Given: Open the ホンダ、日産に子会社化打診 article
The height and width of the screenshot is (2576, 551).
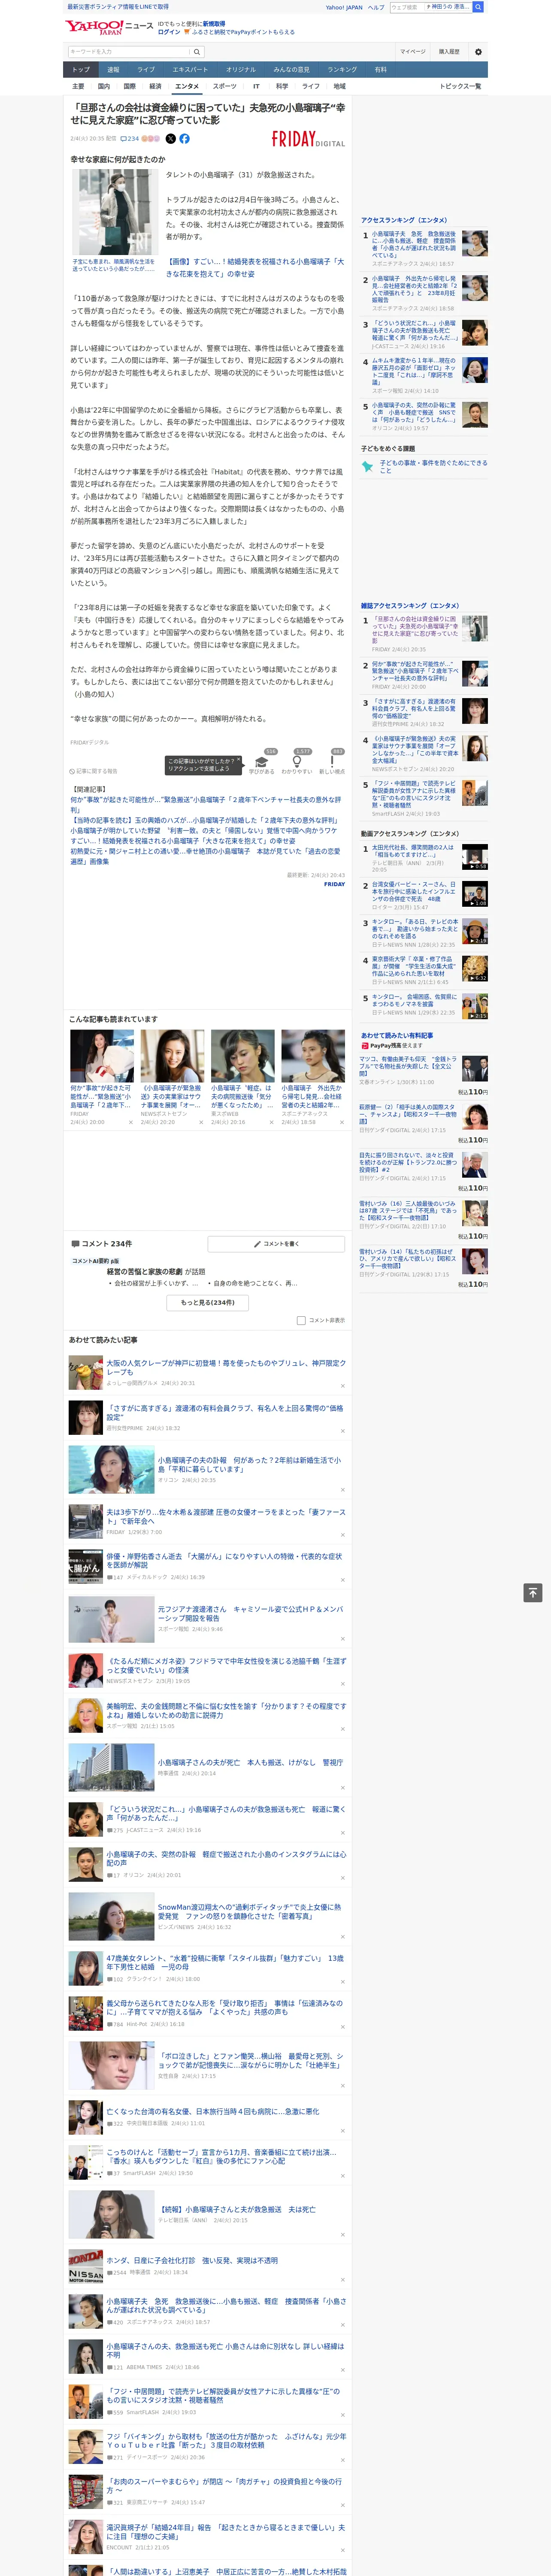Looking at the screenshot, I should [x=192, y=2260].
